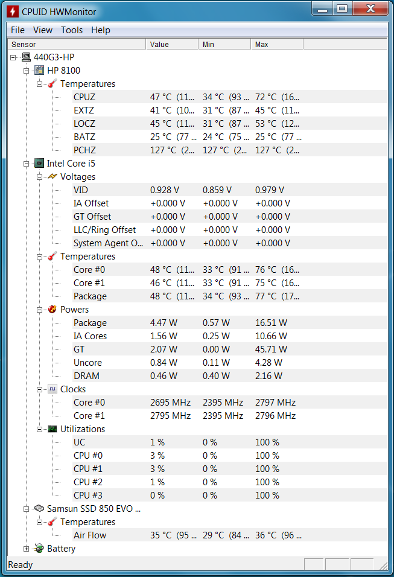
Task: Click the Voltages lightning bolt icon
Action: pos(52,177)
